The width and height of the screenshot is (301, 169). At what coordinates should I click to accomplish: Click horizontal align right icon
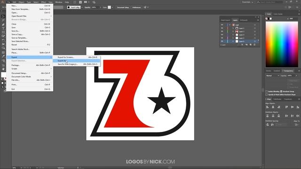coord(279,107)
